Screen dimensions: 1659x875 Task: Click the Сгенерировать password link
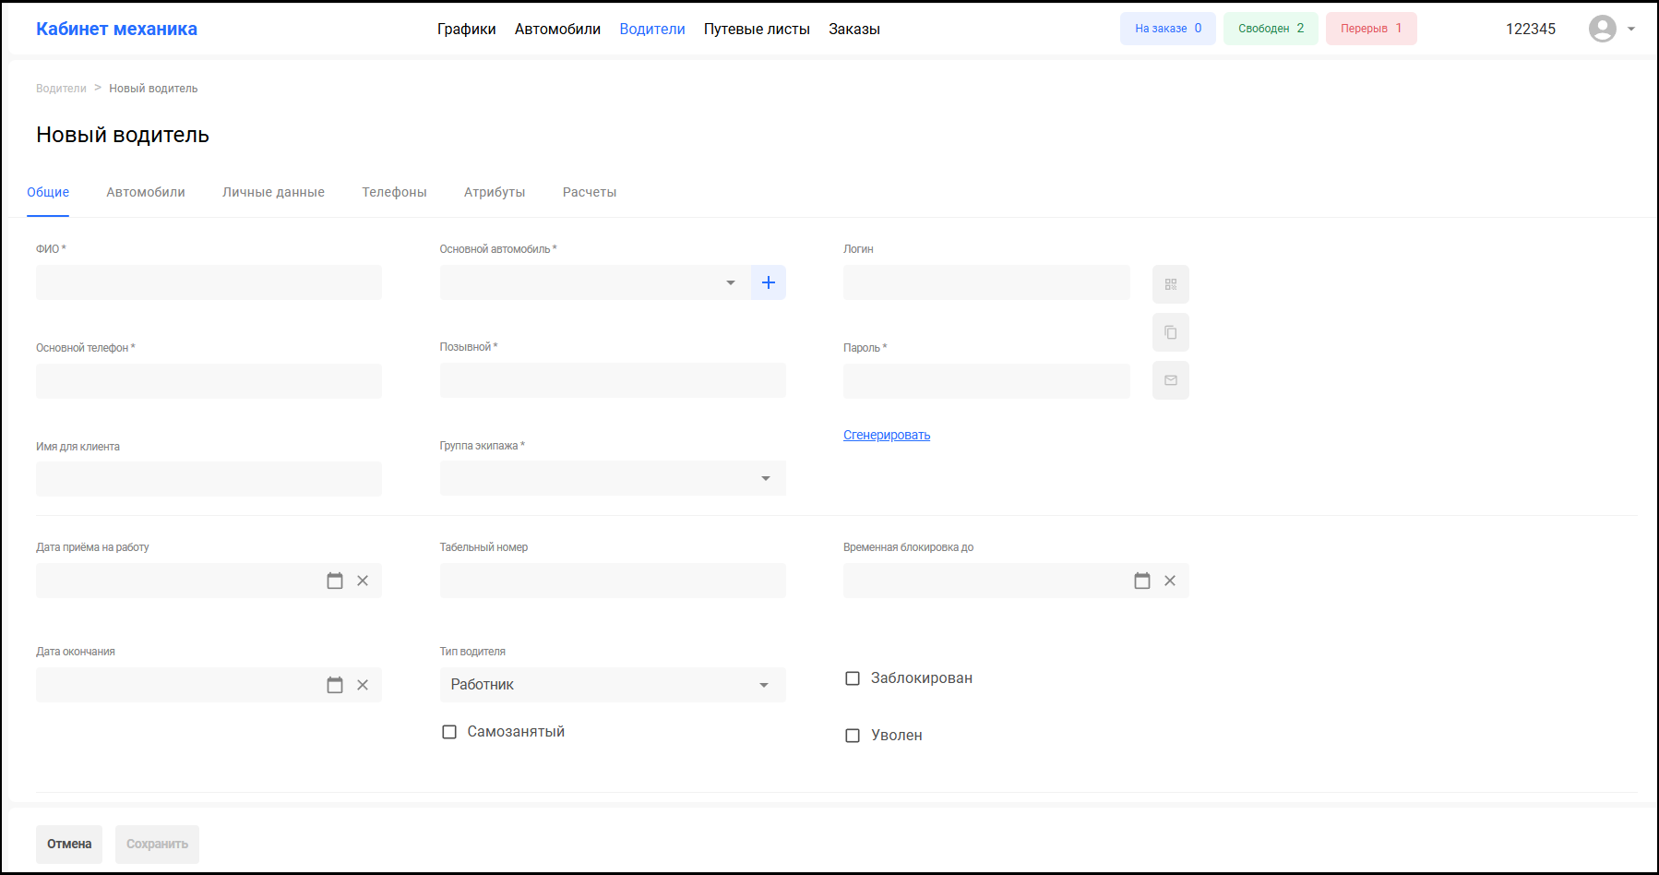pos(886,435)
